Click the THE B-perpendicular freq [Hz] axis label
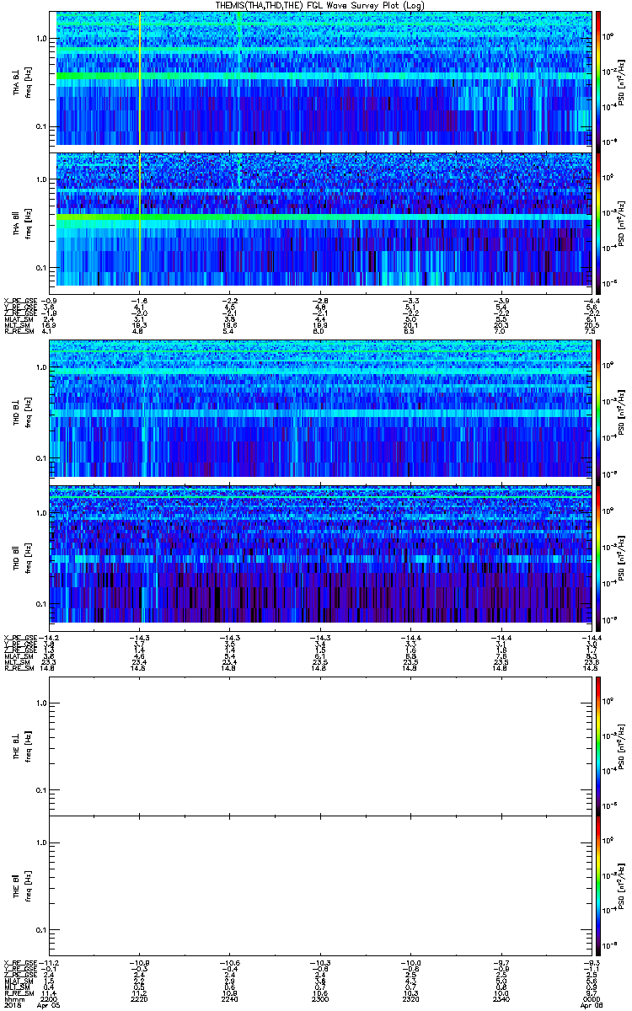The width and height of the screenshot is (632, 1011). click(29, 746)
